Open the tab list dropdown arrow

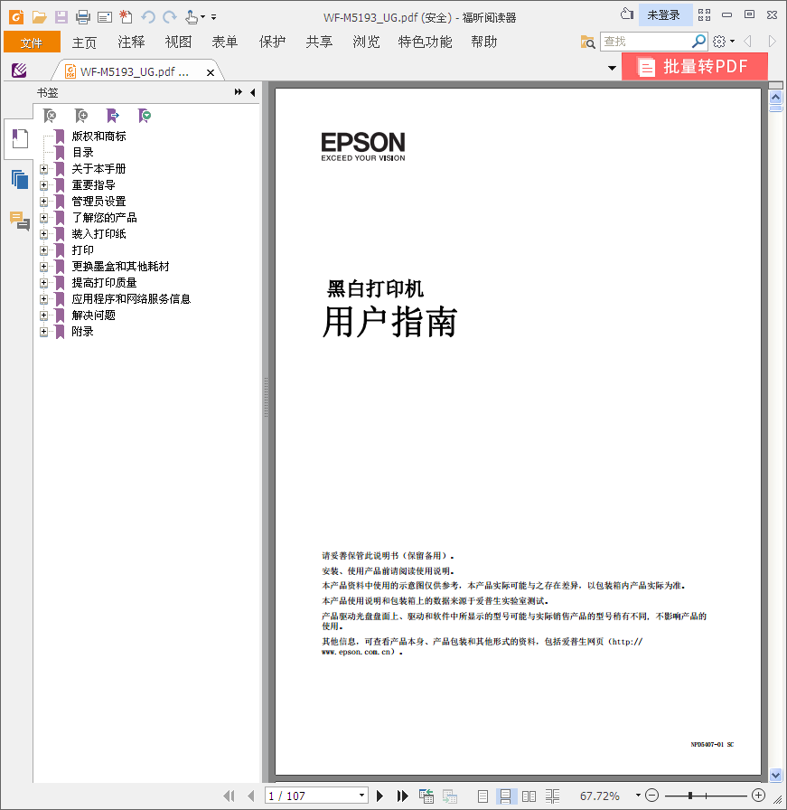[612, 68]
